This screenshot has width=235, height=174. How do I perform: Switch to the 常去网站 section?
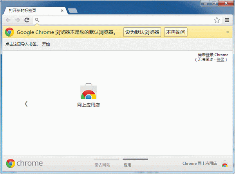(x=102, y=165)
